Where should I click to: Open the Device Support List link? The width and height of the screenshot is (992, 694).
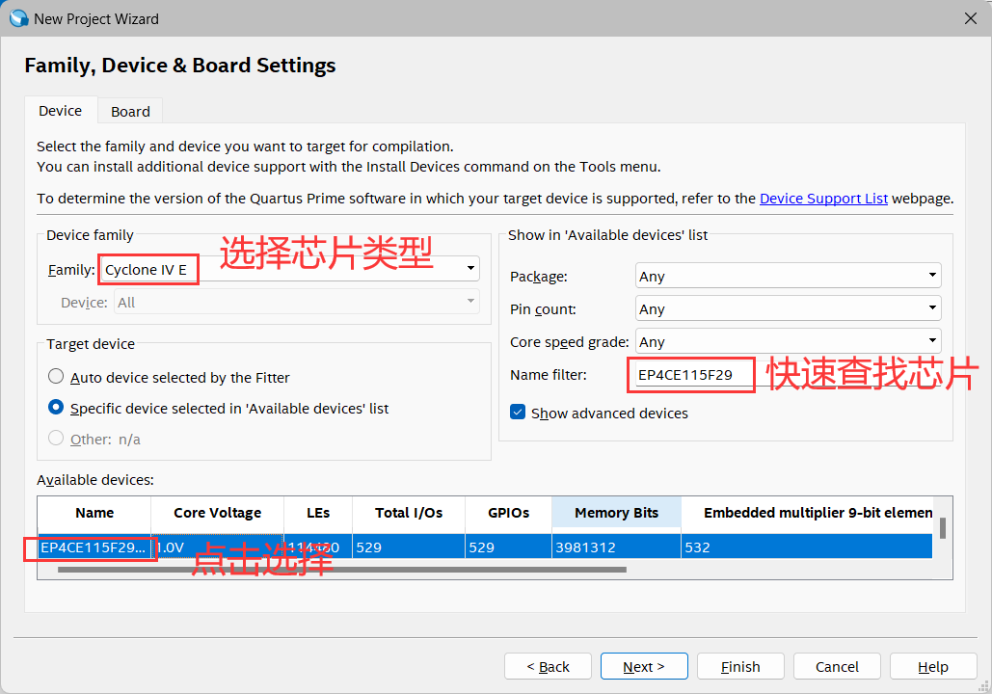pyautogui.click(x=823, y=199)
